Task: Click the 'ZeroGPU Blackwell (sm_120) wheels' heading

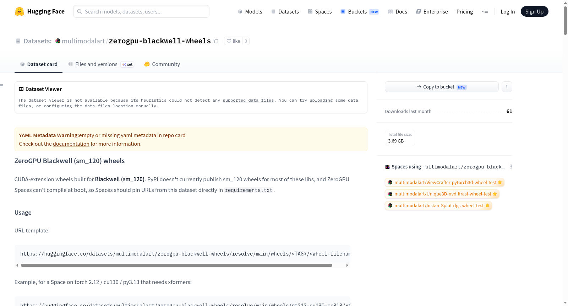Action: click(x=70, y=161)
